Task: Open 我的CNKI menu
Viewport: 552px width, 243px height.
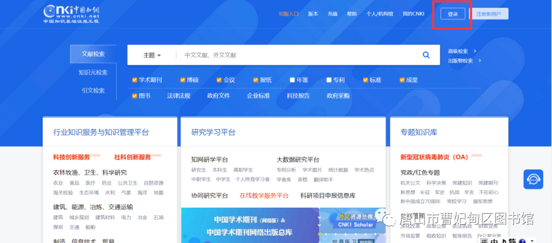Action: [x=413, y=14]
